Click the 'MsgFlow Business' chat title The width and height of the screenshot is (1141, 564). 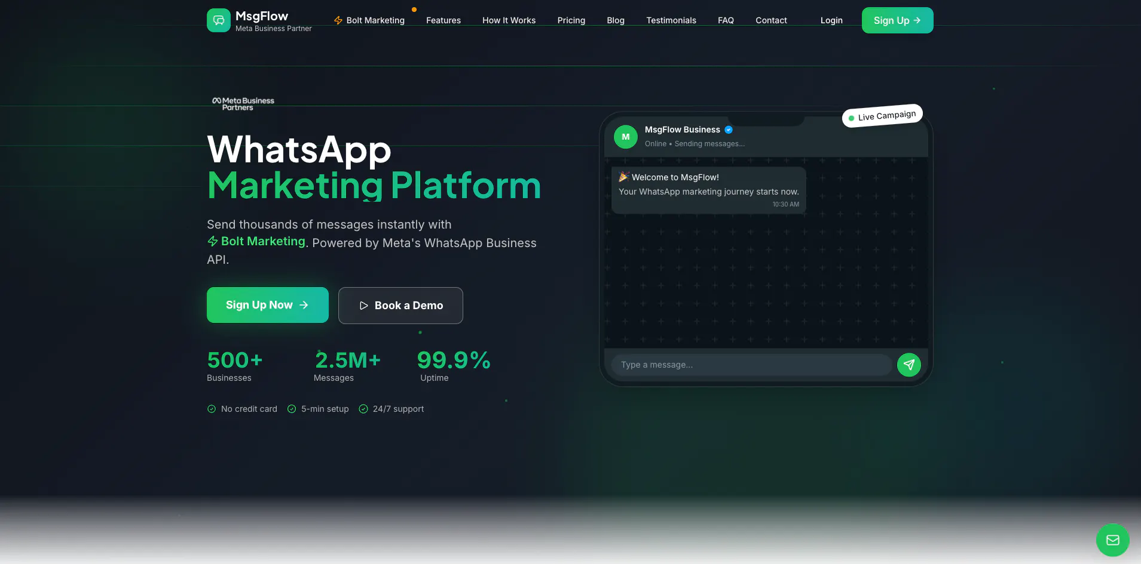(683, 130)
